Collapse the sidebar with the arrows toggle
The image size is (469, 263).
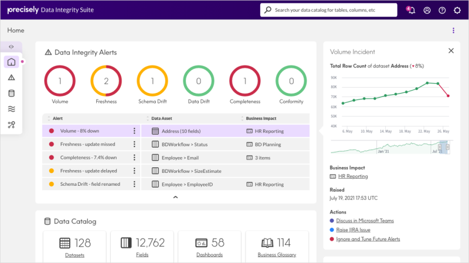click(x=11, y=47)
